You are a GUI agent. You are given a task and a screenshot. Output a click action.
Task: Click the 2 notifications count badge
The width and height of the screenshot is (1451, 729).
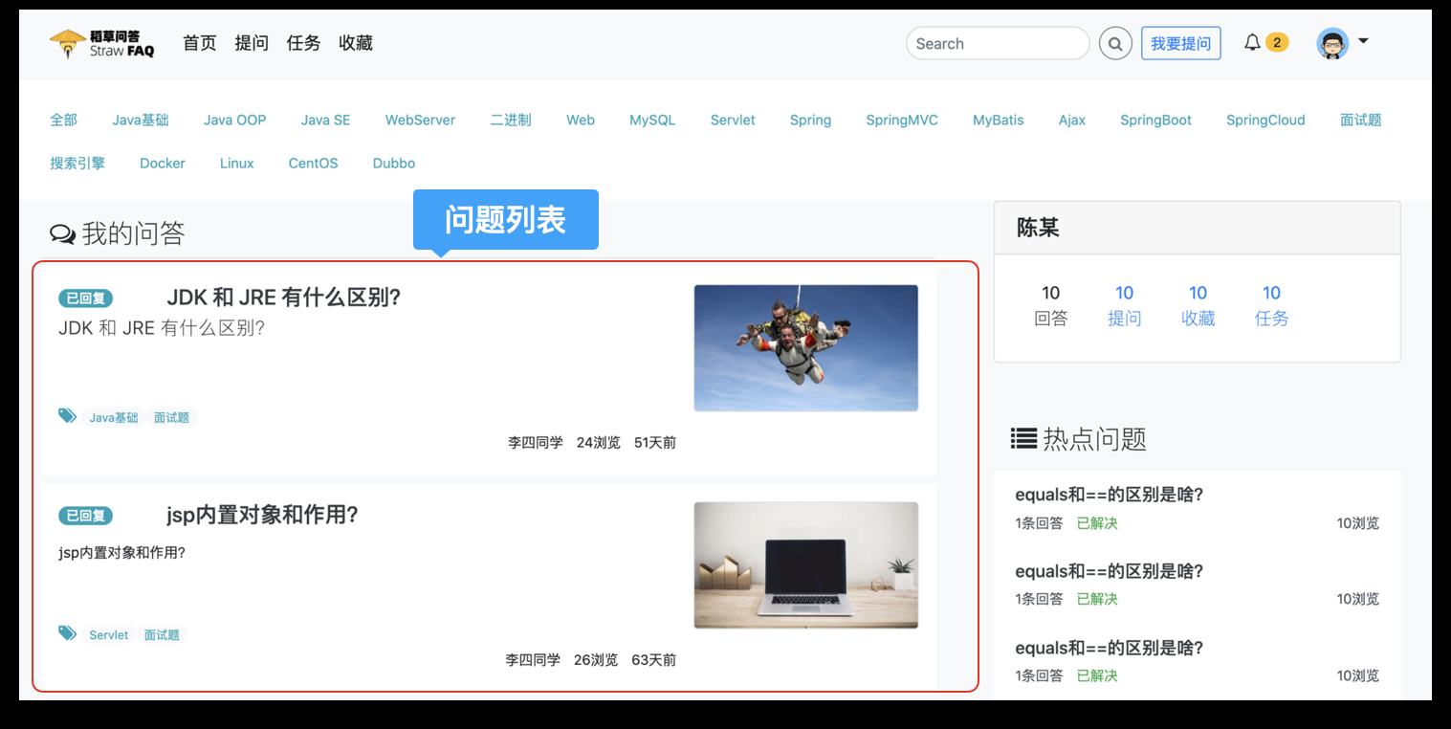tap(1277, 42)
